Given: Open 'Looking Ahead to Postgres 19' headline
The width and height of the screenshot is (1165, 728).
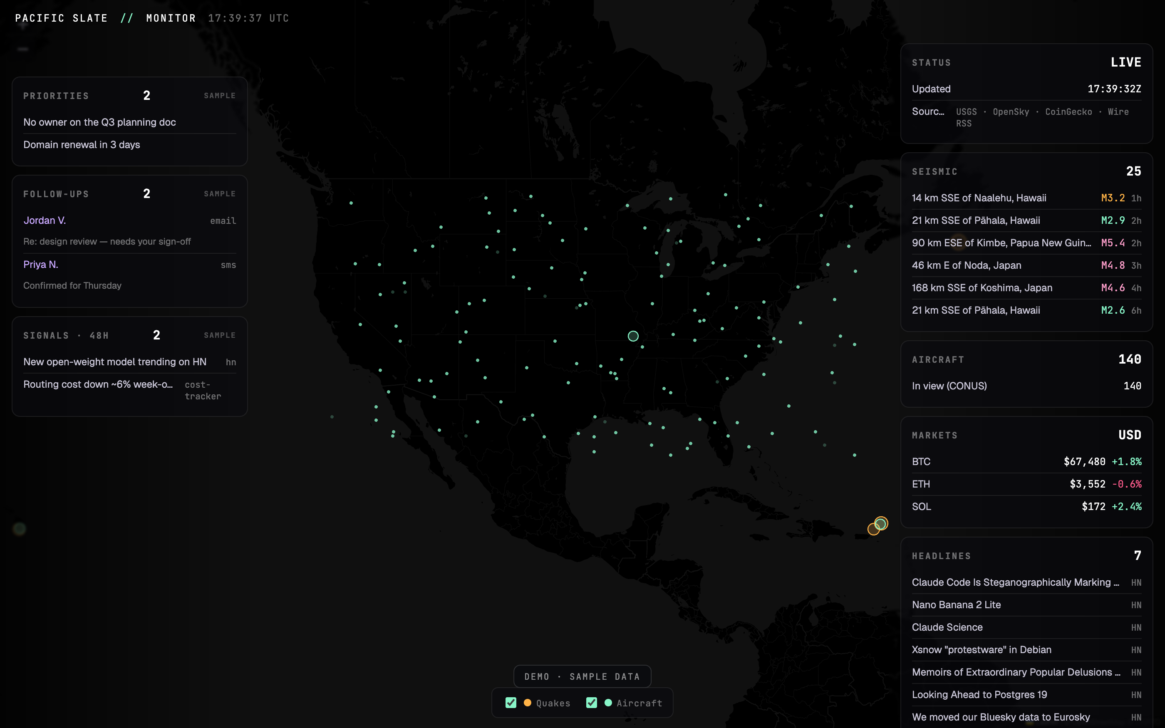Looking at the screenshot, I should [1026, 695].
